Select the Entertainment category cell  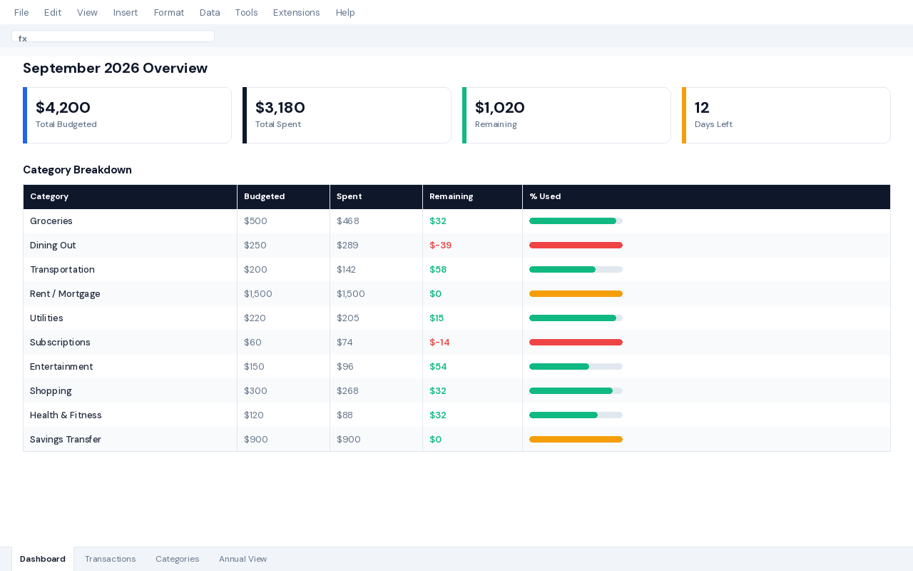click(x=130, y=367)
